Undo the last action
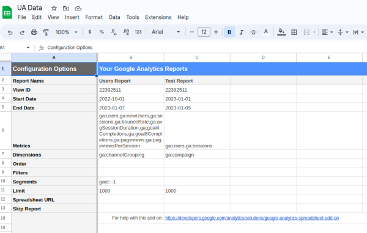This screenshot has height=233, width=367. pyautogui.click(x=10, y=32)
